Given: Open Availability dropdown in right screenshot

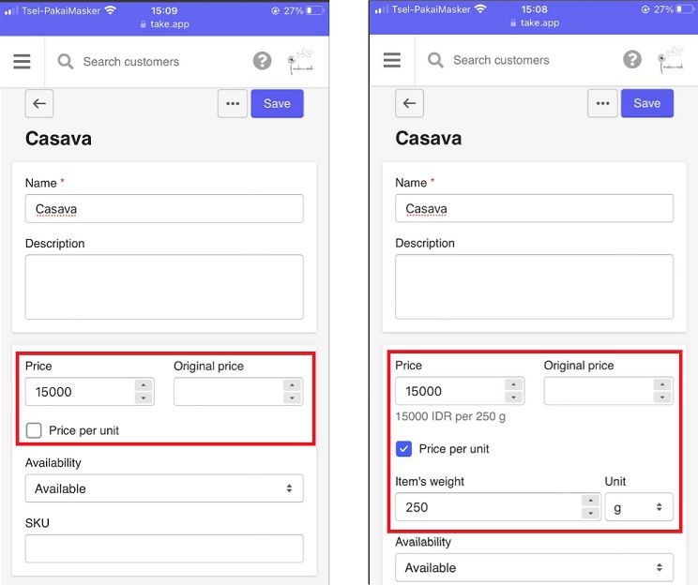Looking at the screenshot, I should tap(534, 567).
